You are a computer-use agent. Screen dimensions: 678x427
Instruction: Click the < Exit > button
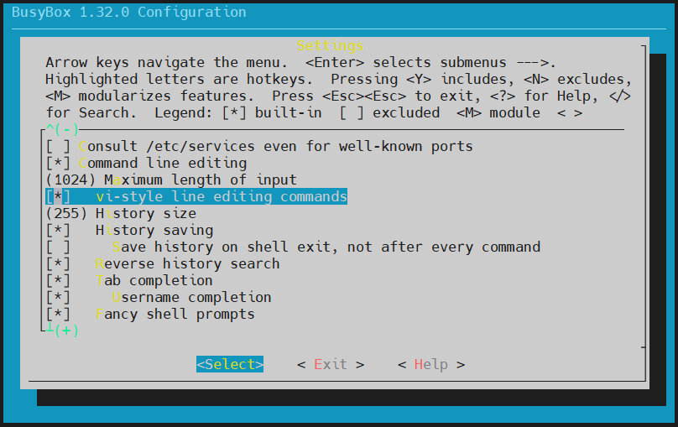click(331, 364)
